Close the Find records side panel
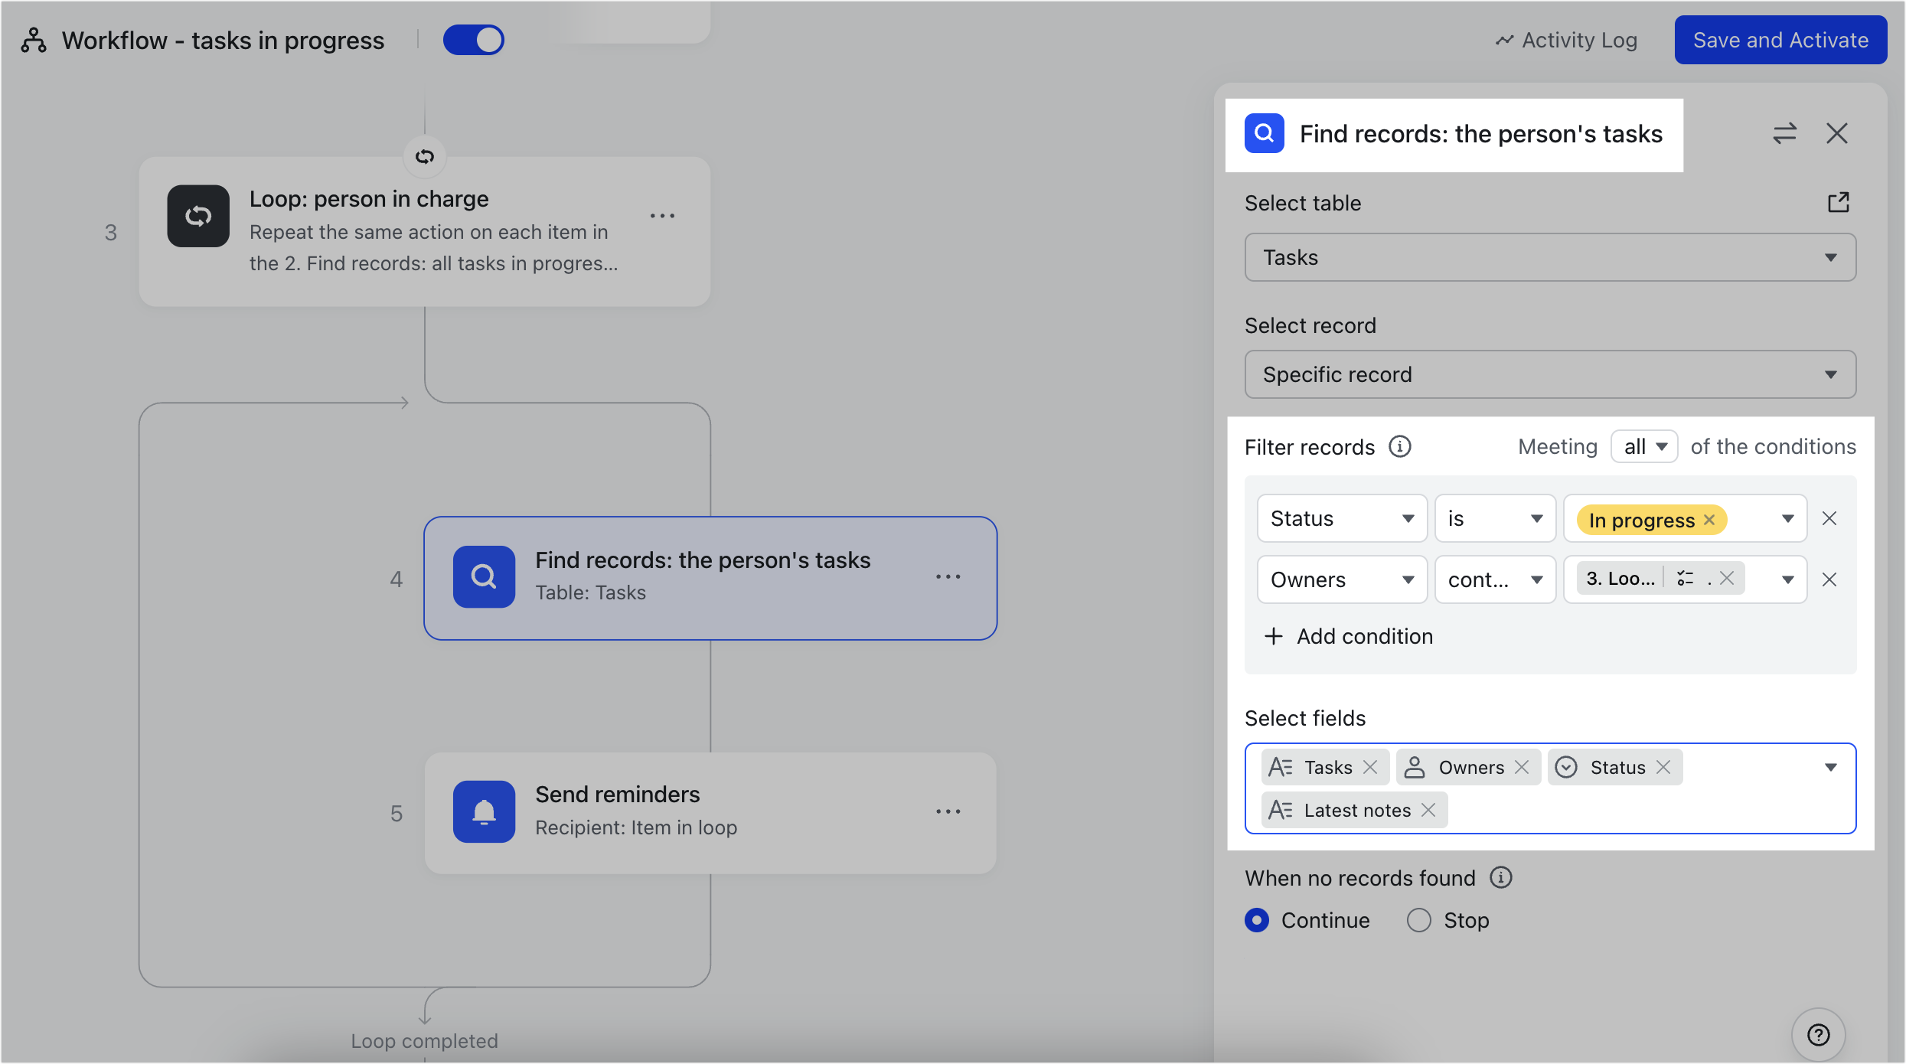The width and height of the screenshot is (1906, 1064). click(x=1837, y=133)
